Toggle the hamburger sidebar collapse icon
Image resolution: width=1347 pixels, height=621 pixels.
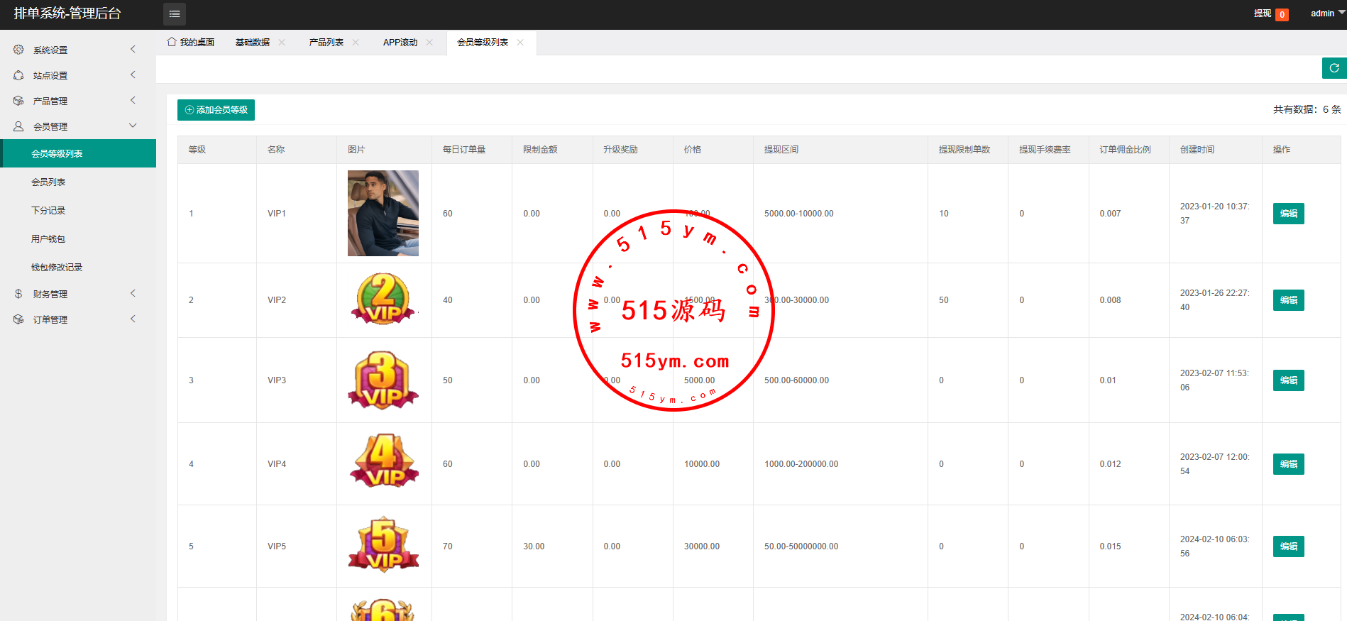tap(175, 14)
